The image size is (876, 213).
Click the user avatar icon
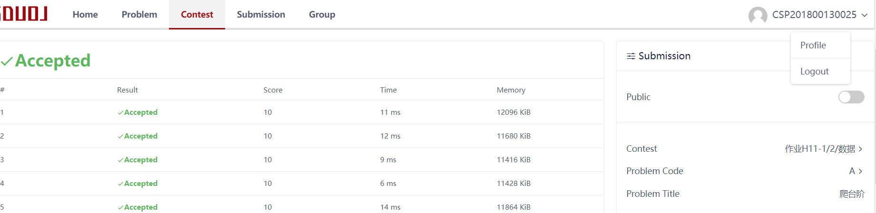758,15
